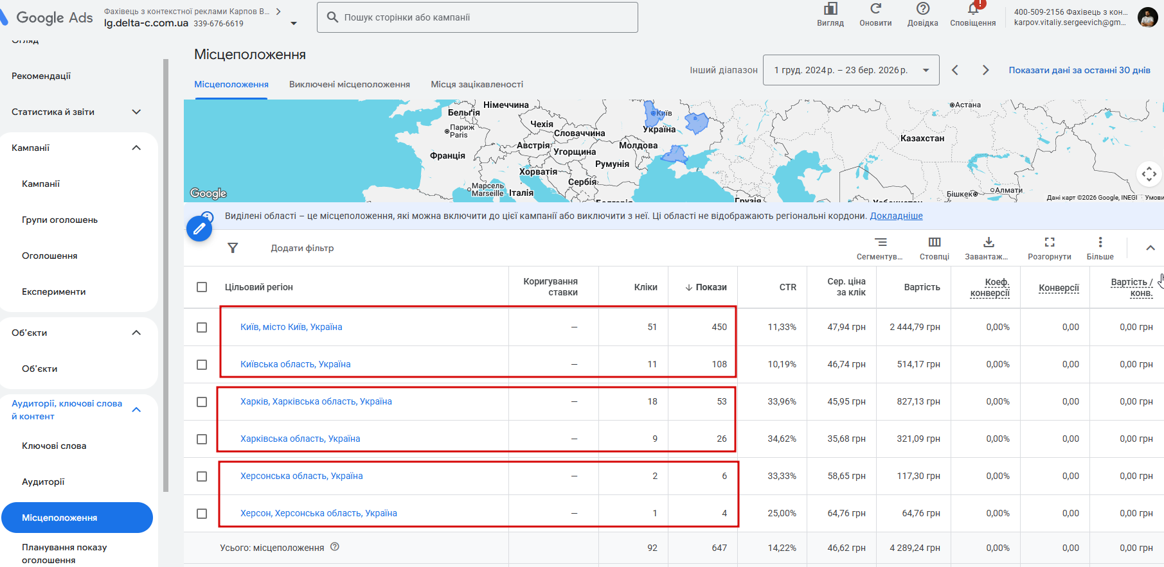Image resolution: width=1164 pixels, height=567 pixels.
Task: Toggle the select-all header checkbox
Action: tap(202, 287)
